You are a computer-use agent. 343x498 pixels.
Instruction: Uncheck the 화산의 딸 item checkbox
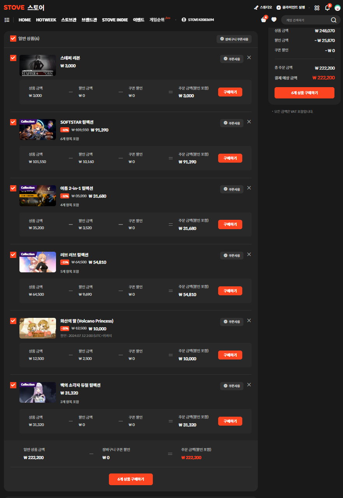[x=13, y=321]
